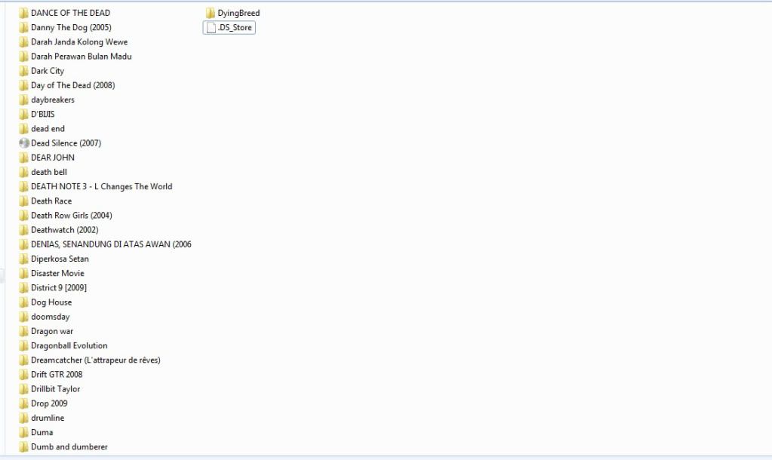
Task: Select the DENIAS, SENANDUNG folder icon
Action: click(x=23, y=244)
